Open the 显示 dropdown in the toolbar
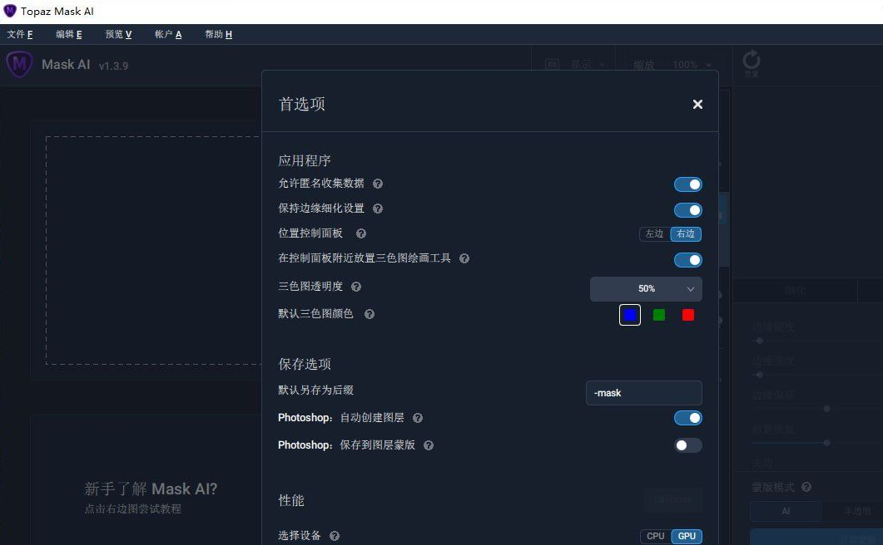The image size is (883, 545). 576,65
